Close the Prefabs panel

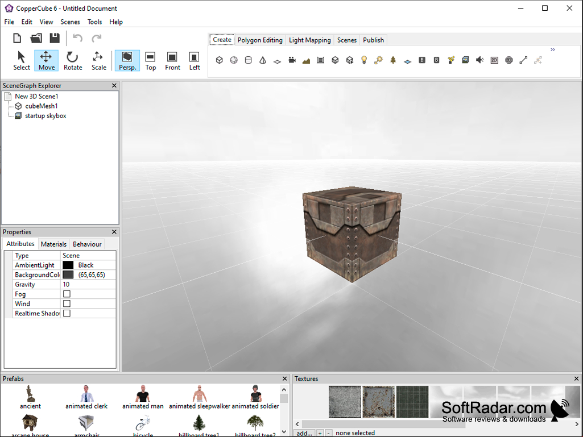[285, 378]
